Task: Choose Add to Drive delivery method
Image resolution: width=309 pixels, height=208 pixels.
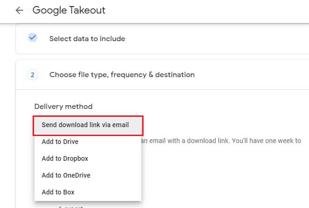Action: click(88, 142)
